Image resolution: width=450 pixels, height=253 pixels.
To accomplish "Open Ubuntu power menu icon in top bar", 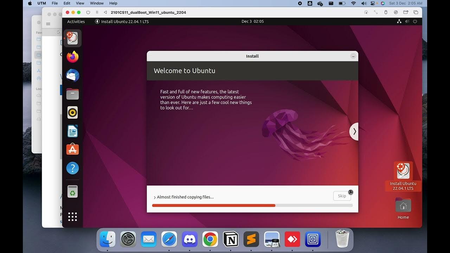I will pos(415,21).
